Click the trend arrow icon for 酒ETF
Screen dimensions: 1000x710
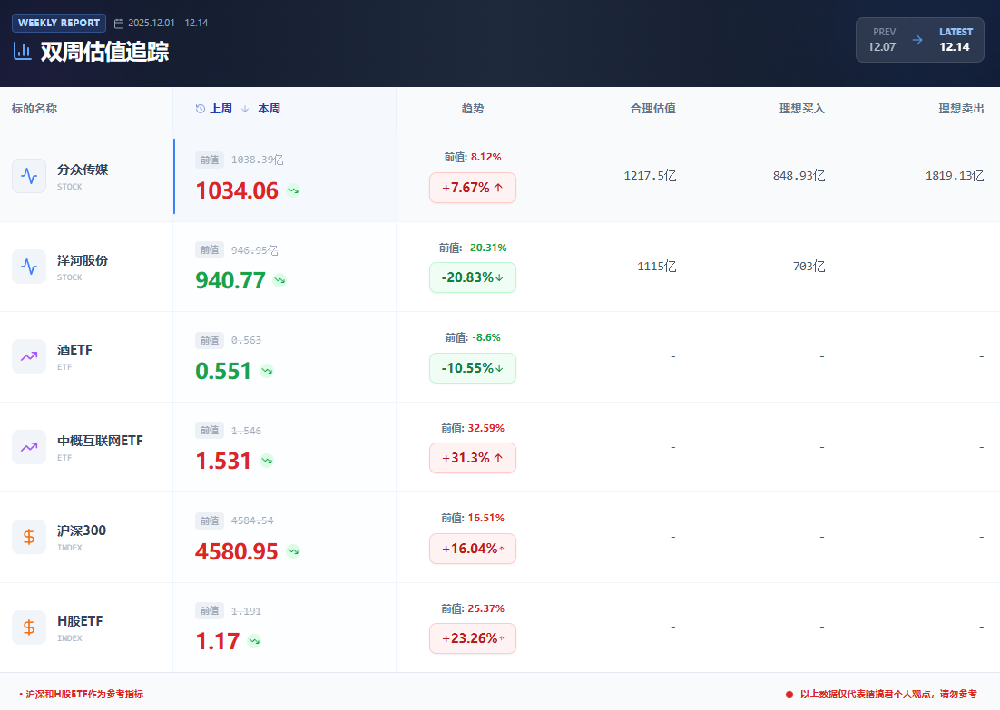(29, 356)
